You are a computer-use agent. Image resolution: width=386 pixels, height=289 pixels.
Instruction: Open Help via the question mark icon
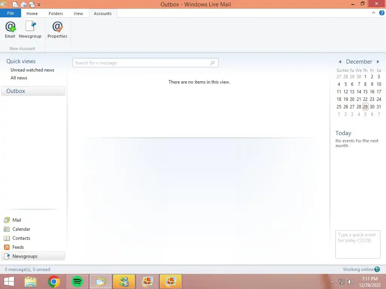tap(381, 13)
